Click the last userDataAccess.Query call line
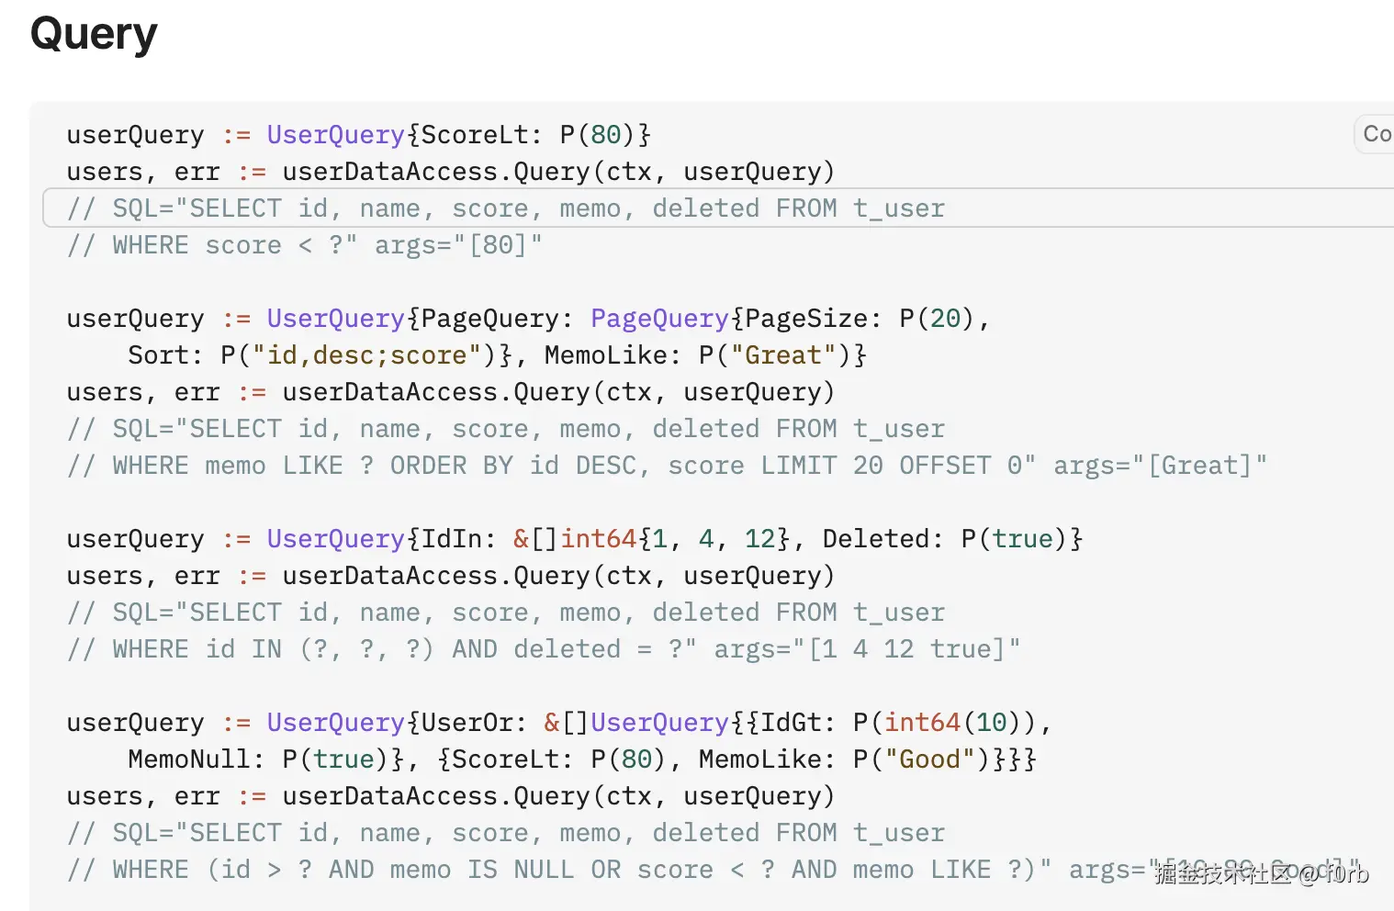The width and height of the screenshot is (1394, 911). click(x=450, y=796)
